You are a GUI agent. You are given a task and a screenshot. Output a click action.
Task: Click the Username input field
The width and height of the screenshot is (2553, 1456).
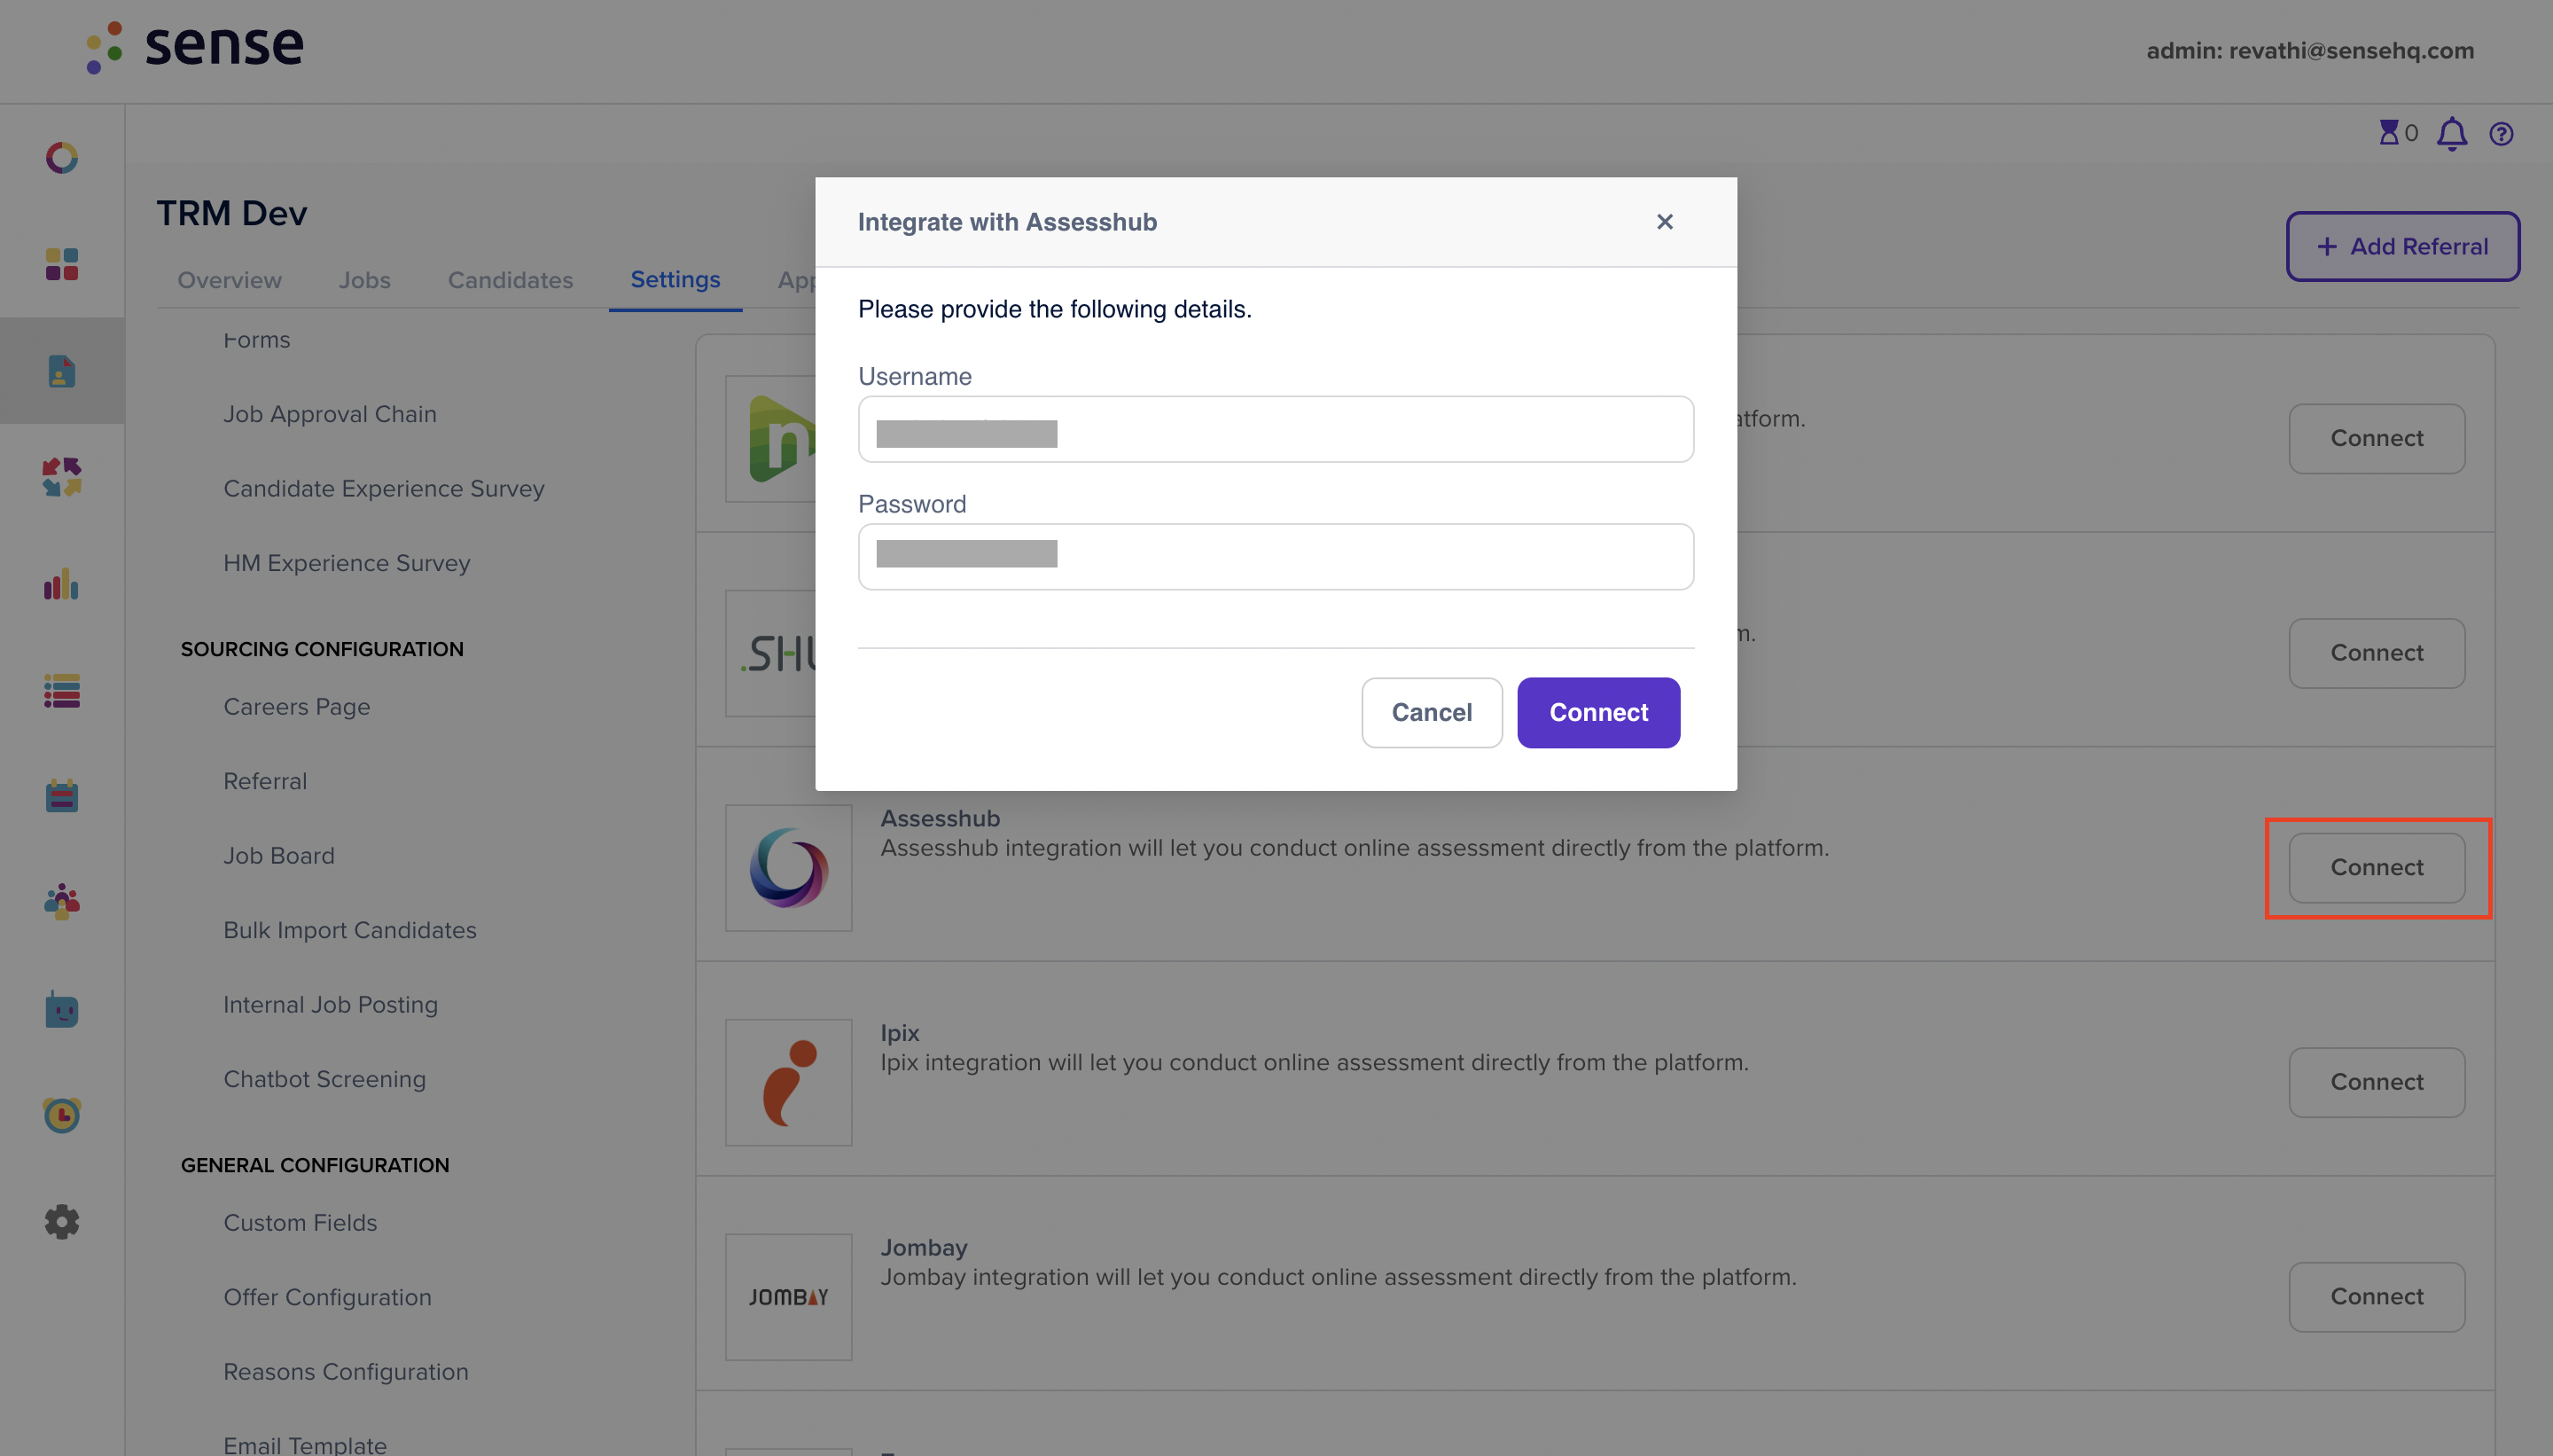(1276, 429)
